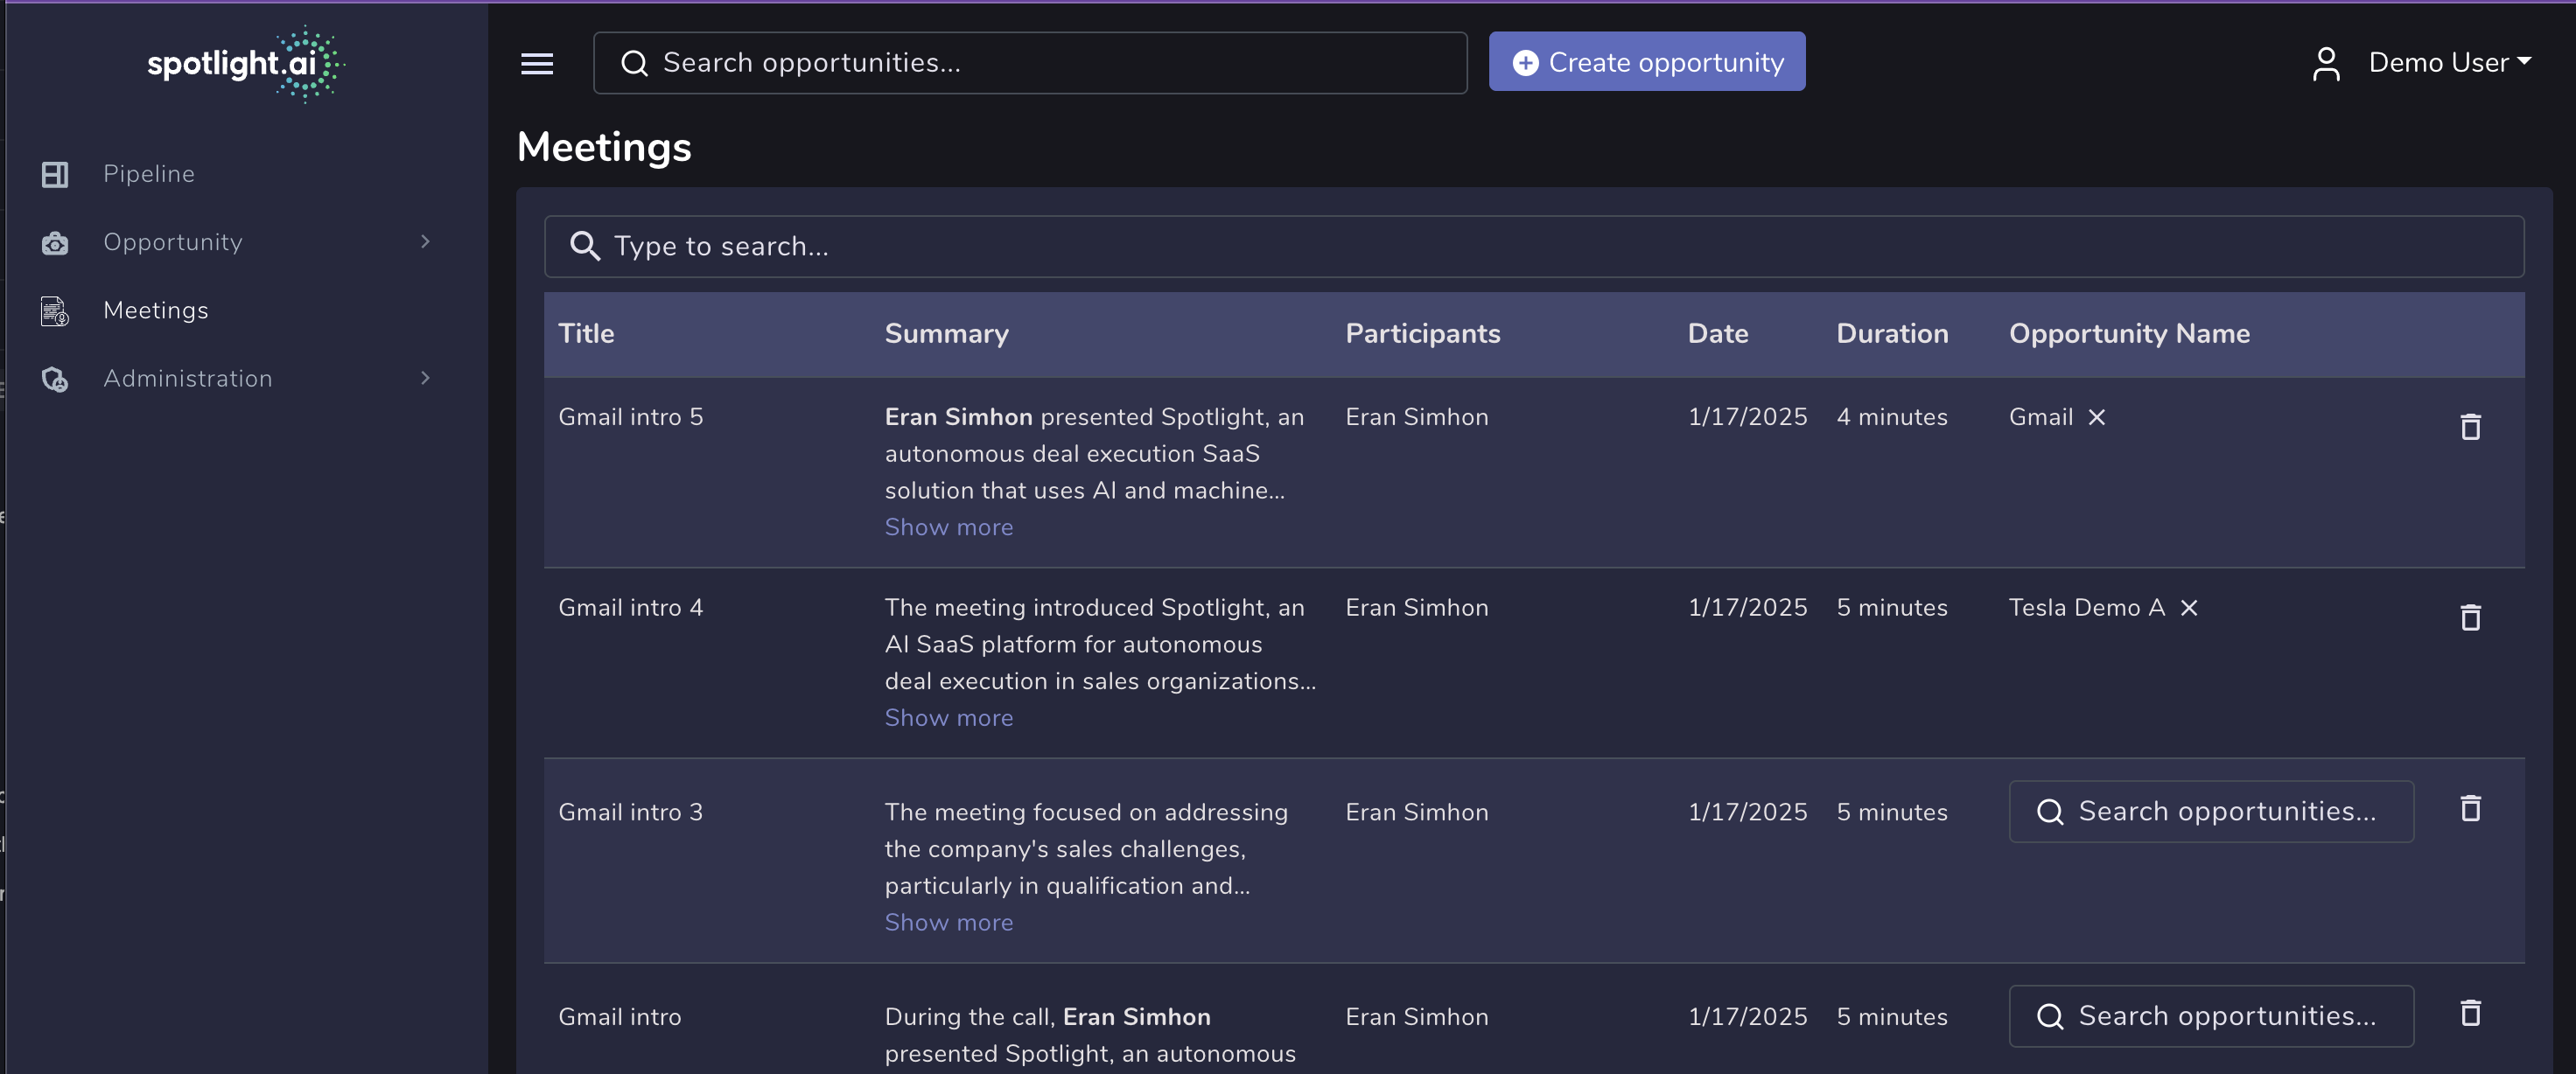The image size is (2576, 1074).
Task: Delete the Gmail intro 4 meeting
Action: [x=2470, y=618]
